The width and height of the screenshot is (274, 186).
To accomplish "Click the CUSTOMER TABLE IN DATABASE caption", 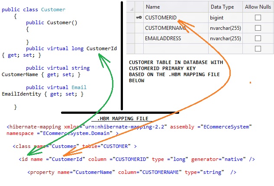I will (x=176, y=71).
